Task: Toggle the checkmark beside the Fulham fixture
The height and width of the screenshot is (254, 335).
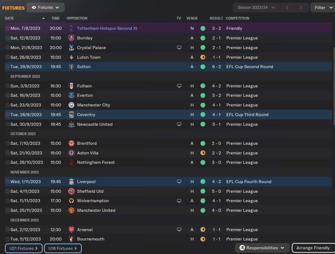Action: (7, 86)
